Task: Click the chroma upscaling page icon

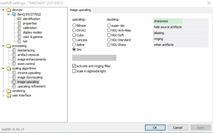Action: (14, 73)
